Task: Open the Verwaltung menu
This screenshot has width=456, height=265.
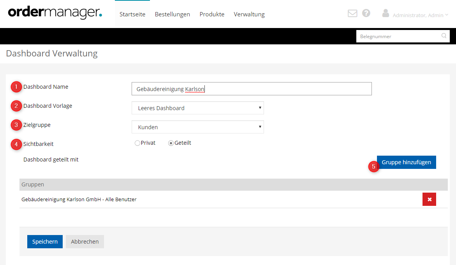Action: click(249, 14)
